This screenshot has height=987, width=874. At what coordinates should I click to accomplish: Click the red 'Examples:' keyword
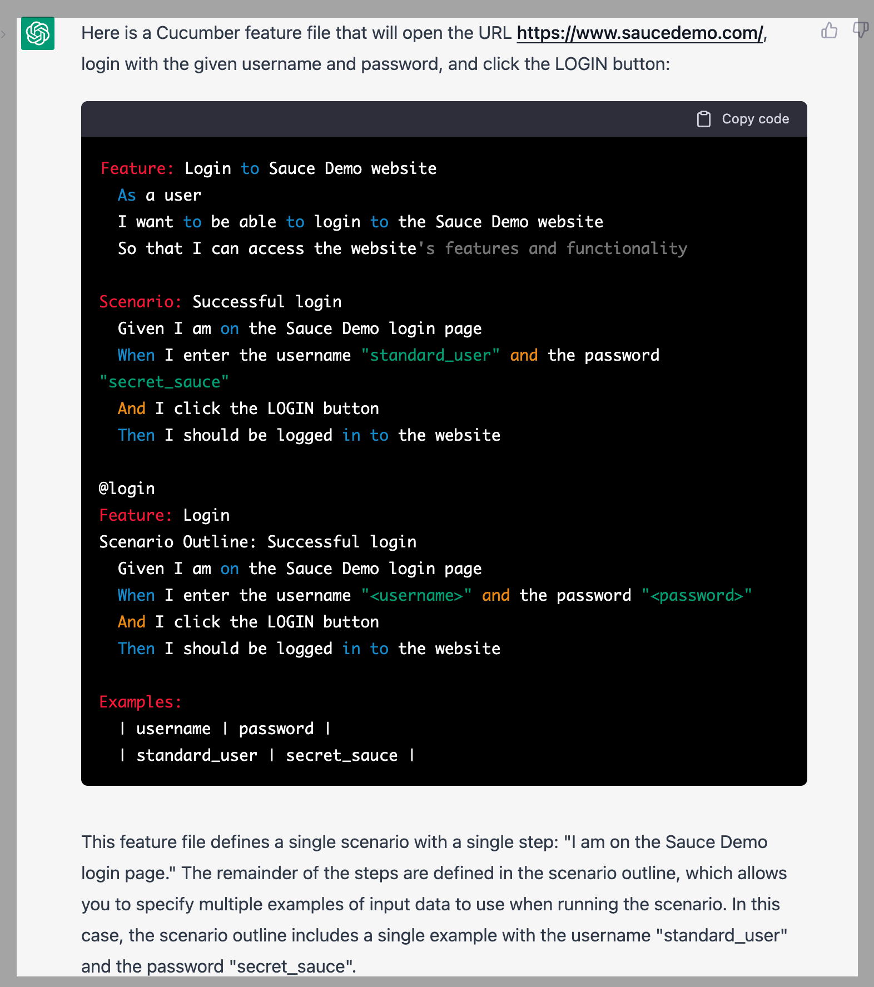pos(140,702)
